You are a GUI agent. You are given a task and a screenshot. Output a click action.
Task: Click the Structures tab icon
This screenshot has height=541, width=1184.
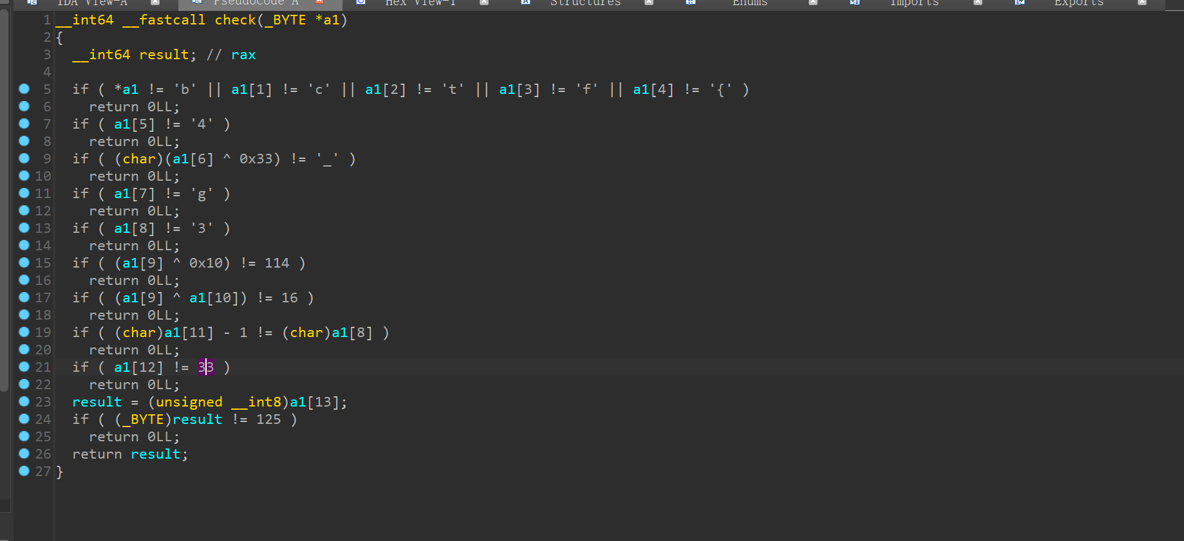(x=526, y=3)
